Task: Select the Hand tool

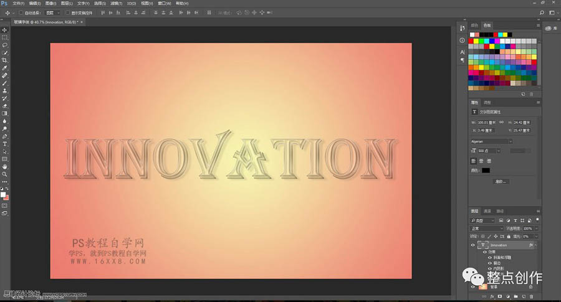Action: (4, 166)
